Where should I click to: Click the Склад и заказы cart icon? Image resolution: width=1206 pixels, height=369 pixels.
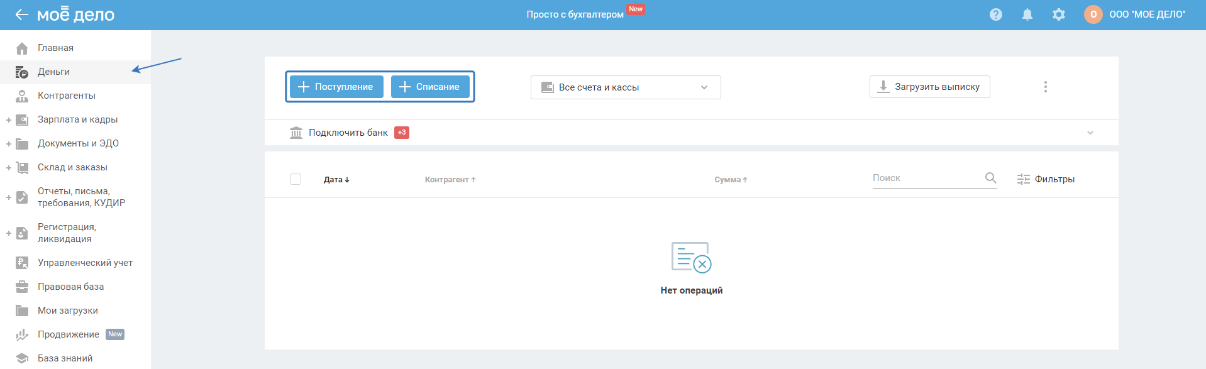[22, 168]
